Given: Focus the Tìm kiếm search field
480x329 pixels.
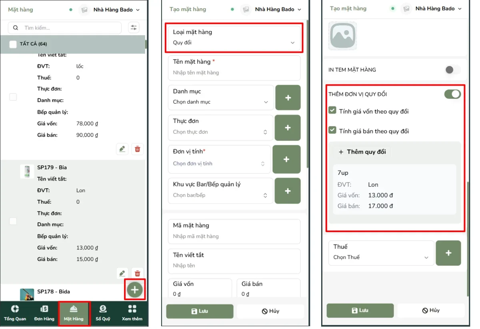Looking at the screenshot, I should point(65,28).
